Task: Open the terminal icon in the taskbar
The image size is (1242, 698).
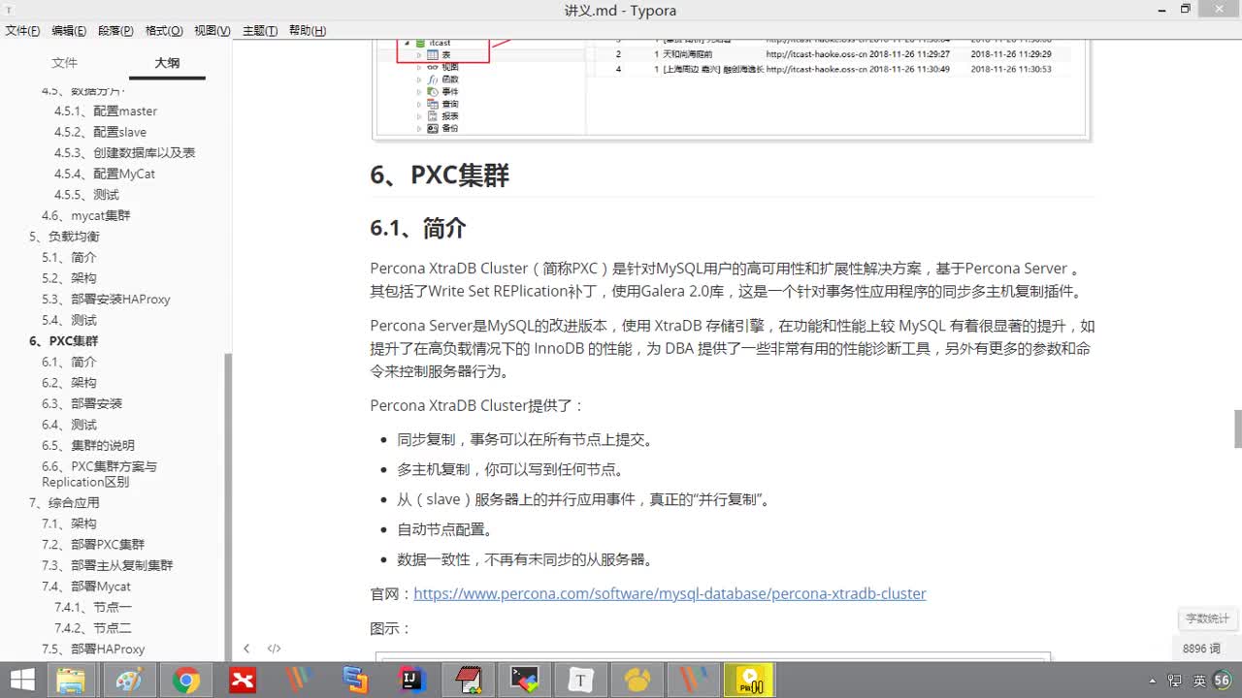Action: coord(524,680)
